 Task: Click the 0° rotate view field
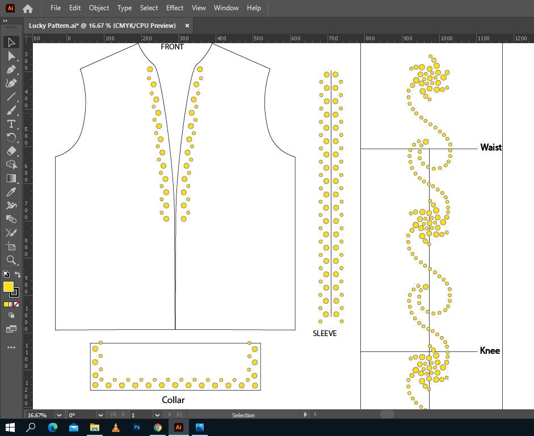pyautogui.click(x=82, y=415)
